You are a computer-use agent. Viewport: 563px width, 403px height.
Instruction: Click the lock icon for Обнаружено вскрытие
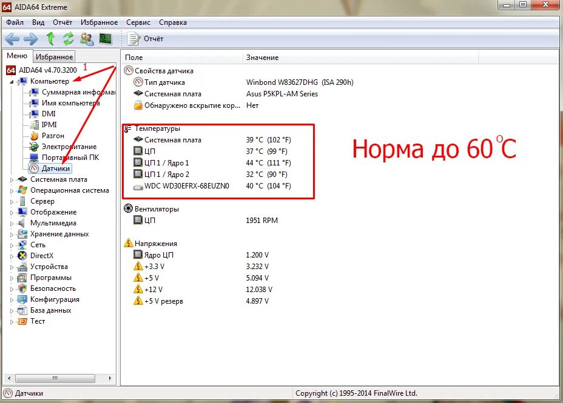click(x=138, y=105)
